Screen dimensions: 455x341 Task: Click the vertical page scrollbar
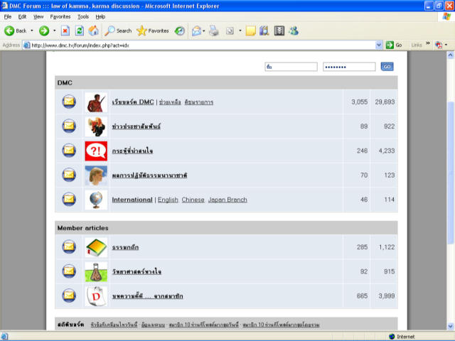point(450,178)
